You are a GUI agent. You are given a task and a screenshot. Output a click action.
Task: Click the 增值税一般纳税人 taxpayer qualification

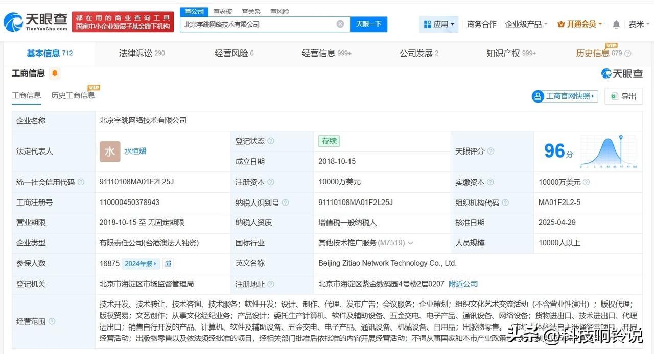[x=347, y=222]
